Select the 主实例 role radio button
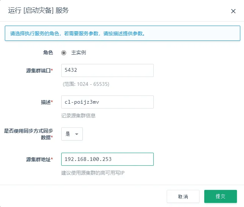 (64, 53)
